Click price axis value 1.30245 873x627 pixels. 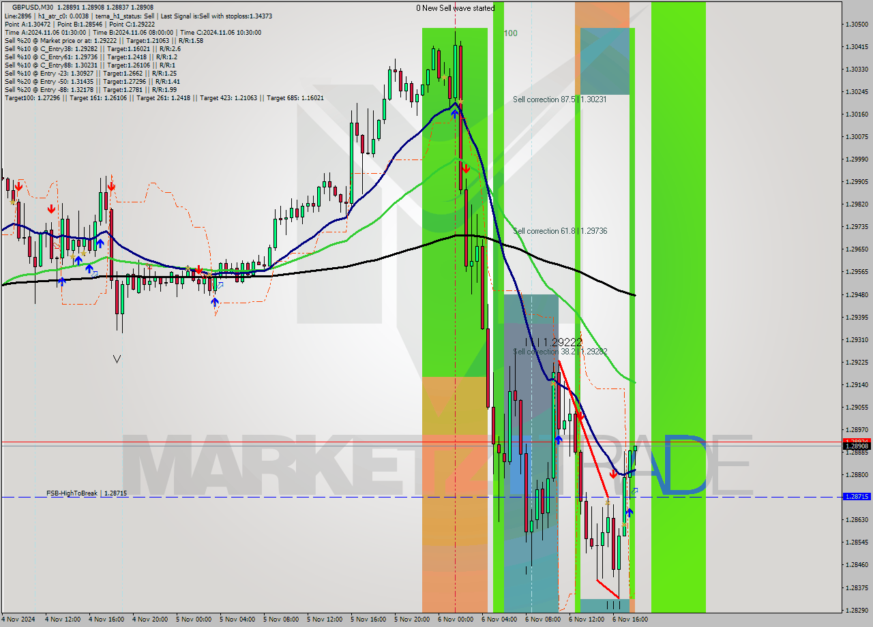[x=857, y=91]
